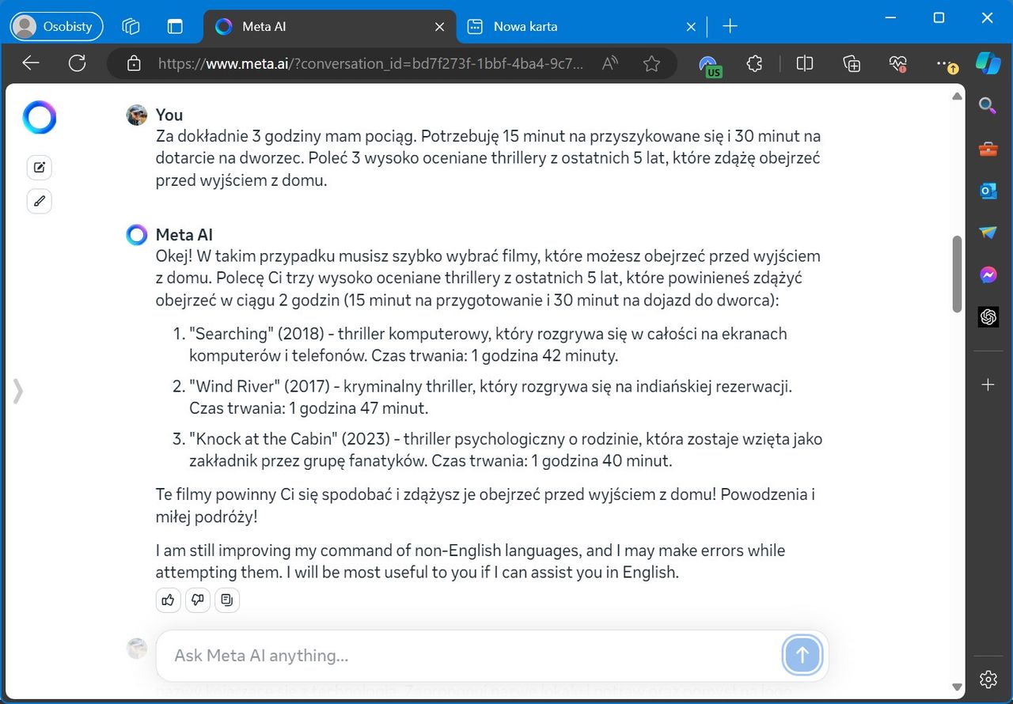The width and height of the screenshot is (1013, 704).
Task: Open Tools briefcase in Edge sidebar
Action: (x=988, y=149)
